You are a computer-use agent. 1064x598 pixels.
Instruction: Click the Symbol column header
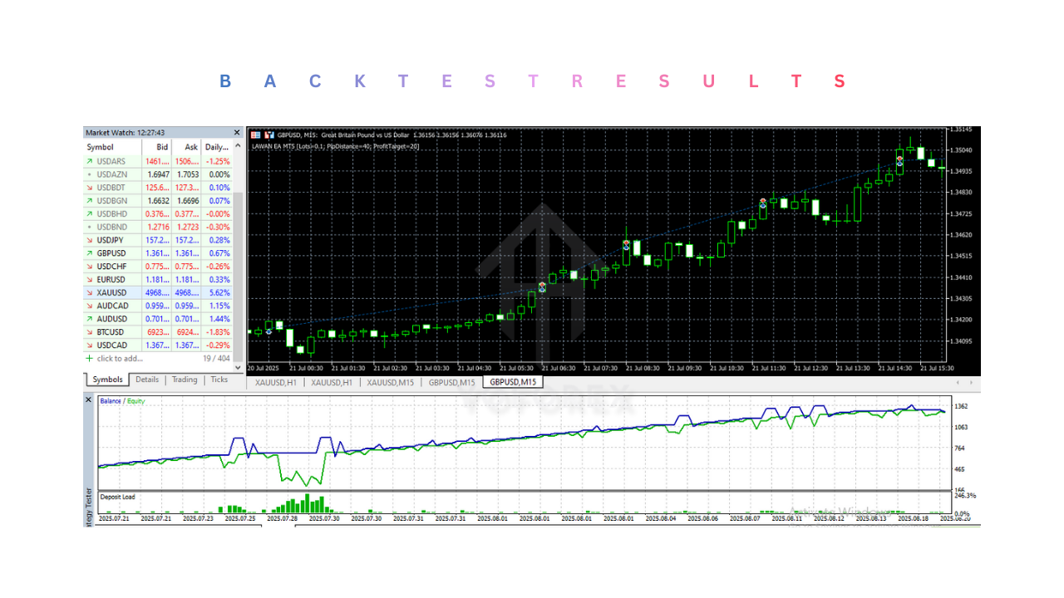coord(101,147)
